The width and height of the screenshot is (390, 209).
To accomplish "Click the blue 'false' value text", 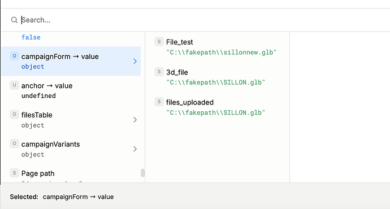I will (x=31, y=37).
